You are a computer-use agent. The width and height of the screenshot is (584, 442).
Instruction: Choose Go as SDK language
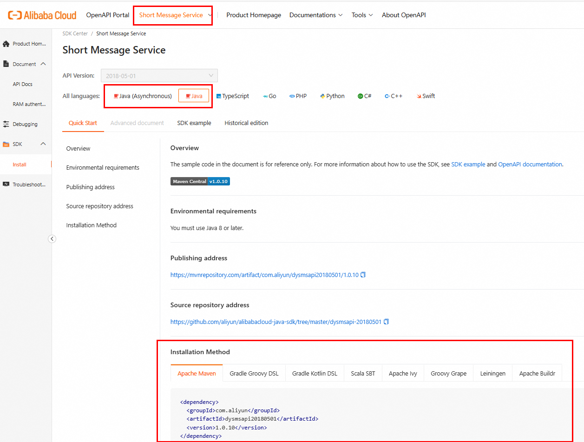coord(269,96)
